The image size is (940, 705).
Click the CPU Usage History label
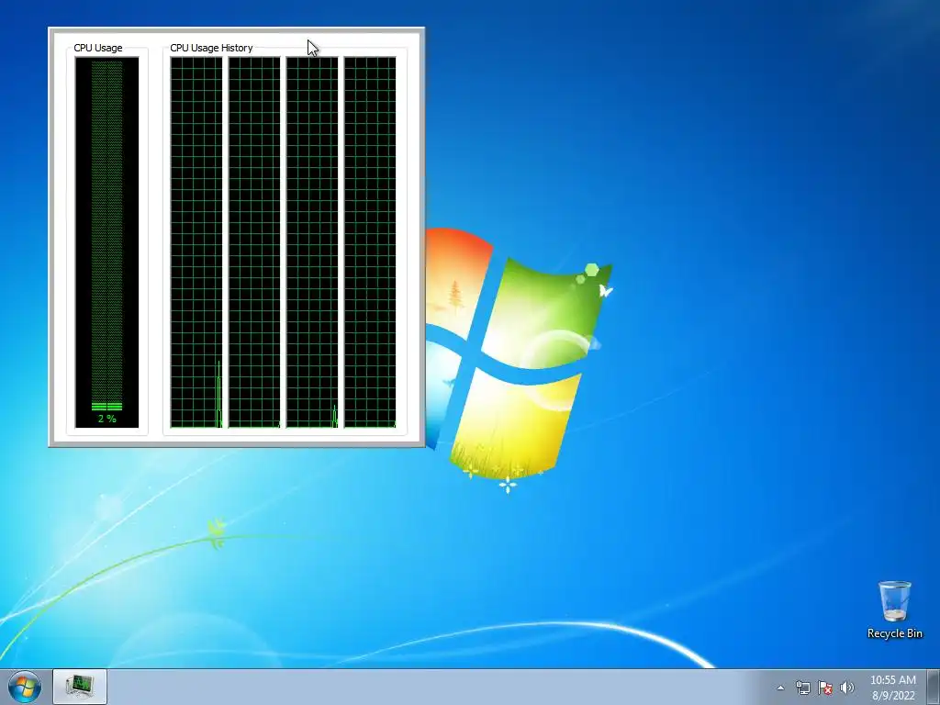pos(211,48)
